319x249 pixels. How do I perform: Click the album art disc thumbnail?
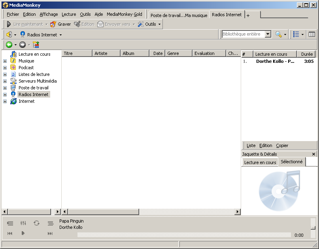coord(280,191)
